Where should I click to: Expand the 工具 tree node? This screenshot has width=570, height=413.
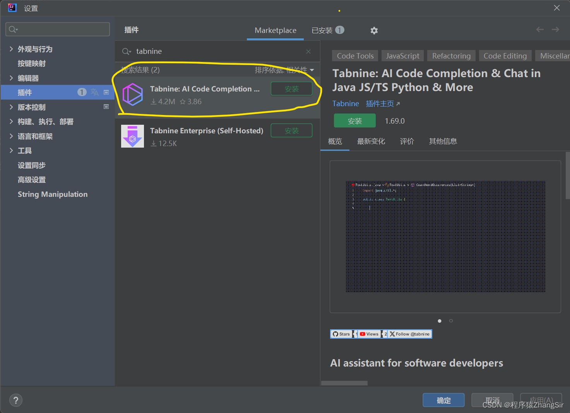(11, 150)
